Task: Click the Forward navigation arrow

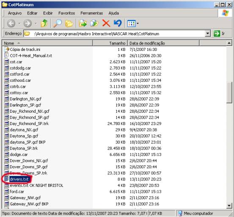Action: pos(28,23)
